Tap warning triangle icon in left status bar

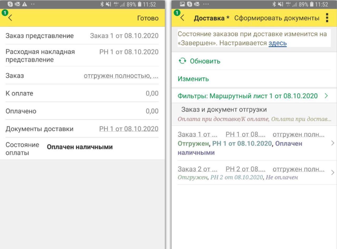pyautogui.click(x=24, y=4)
